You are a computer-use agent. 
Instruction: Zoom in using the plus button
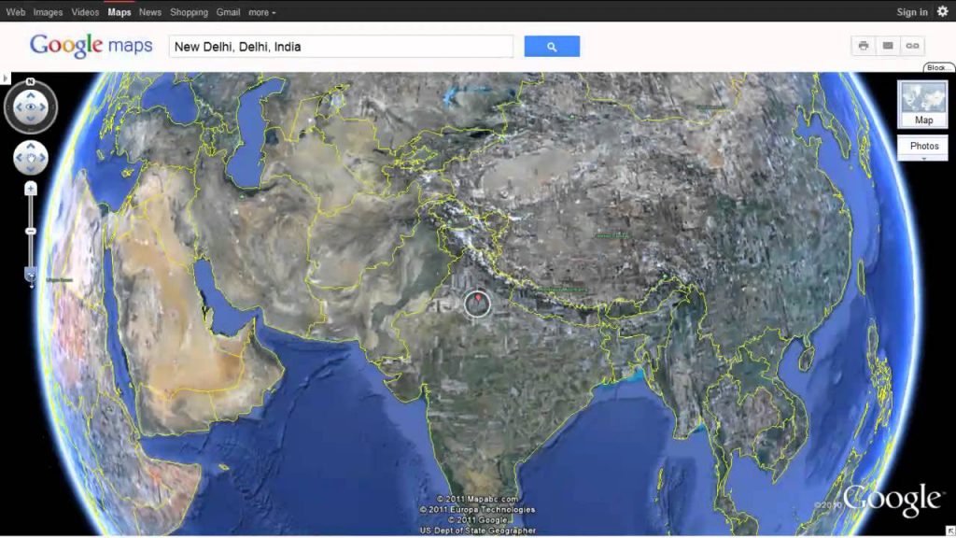coord(31,189)
